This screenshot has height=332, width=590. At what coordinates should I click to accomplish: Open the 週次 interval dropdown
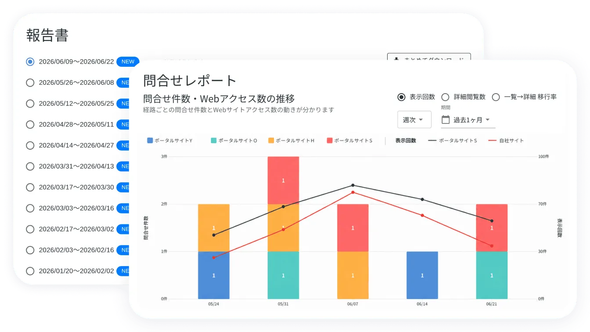pos(414,119)
